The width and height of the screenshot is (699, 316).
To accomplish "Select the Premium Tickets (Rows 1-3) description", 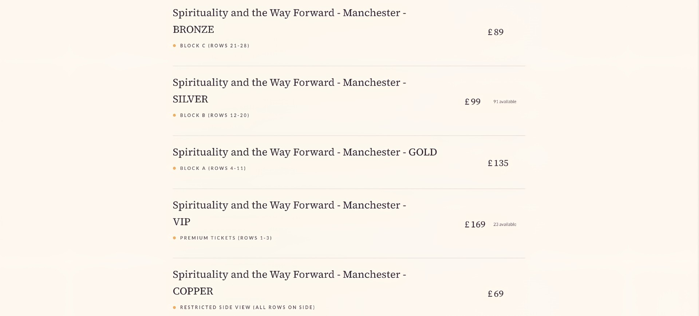I will (x=226, y=238).
